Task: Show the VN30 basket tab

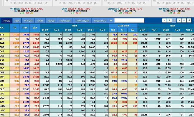Action: [x=40, y=21]
